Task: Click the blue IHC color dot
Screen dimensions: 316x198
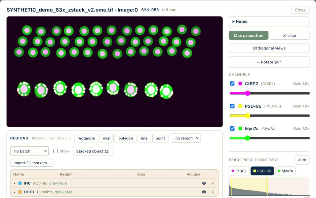Action: 20,183
